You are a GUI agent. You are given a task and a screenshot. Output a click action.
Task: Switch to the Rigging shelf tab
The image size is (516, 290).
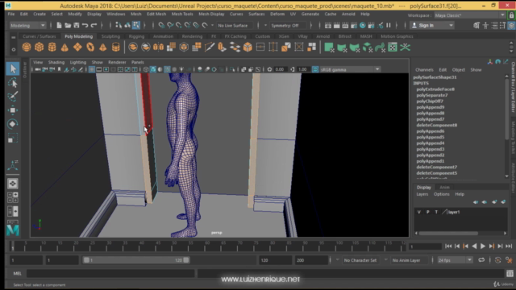136,36
